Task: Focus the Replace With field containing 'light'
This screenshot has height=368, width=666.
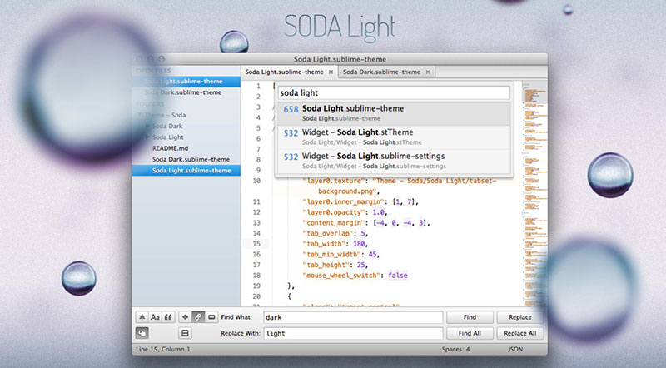Action: click(x=353, y=334)
